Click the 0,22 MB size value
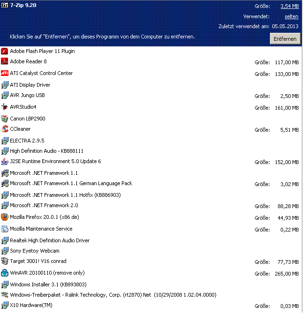 290,230
